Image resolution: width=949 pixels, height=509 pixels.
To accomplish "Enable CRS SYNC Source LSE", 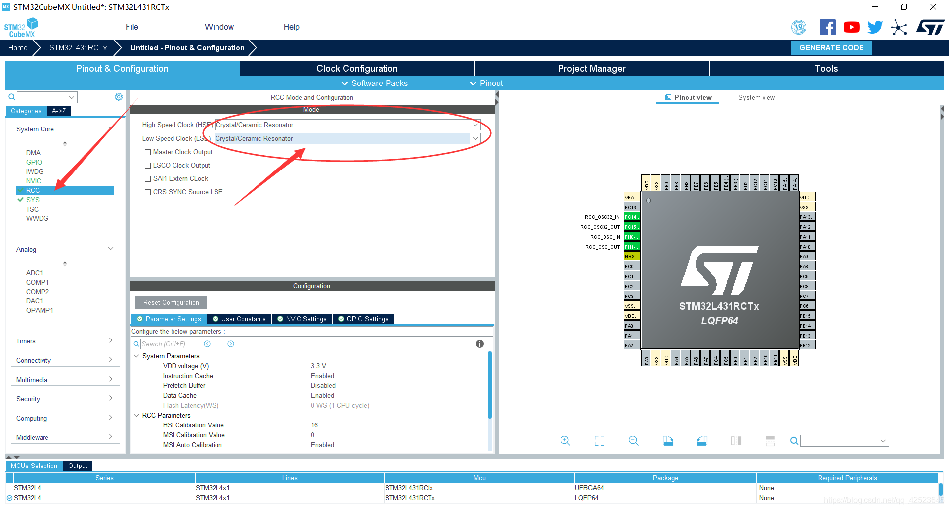I will coord(147,192).
